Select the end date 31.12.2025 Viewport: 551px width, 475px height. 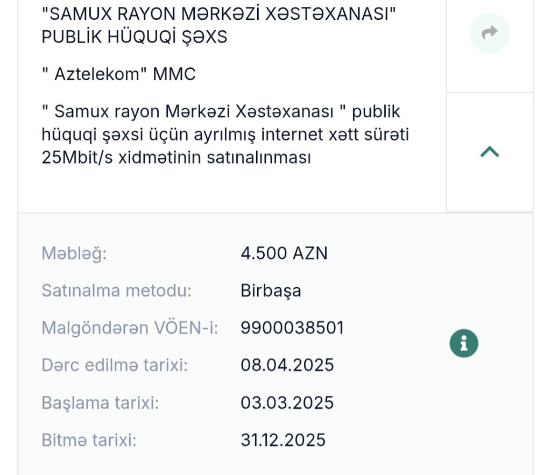click(x=283, y=440)
